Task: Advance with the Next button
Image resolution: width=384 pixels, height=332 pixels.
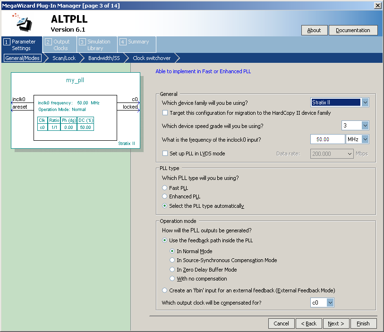Action: [x=336, y=323]
